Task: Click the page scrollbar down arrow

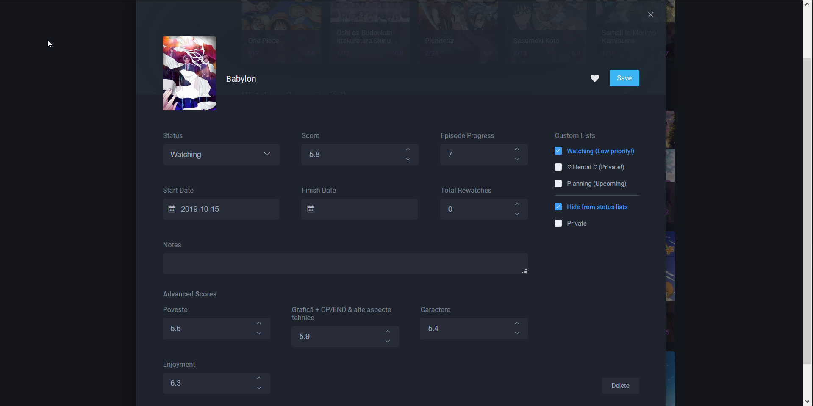Action: [807, 401]
